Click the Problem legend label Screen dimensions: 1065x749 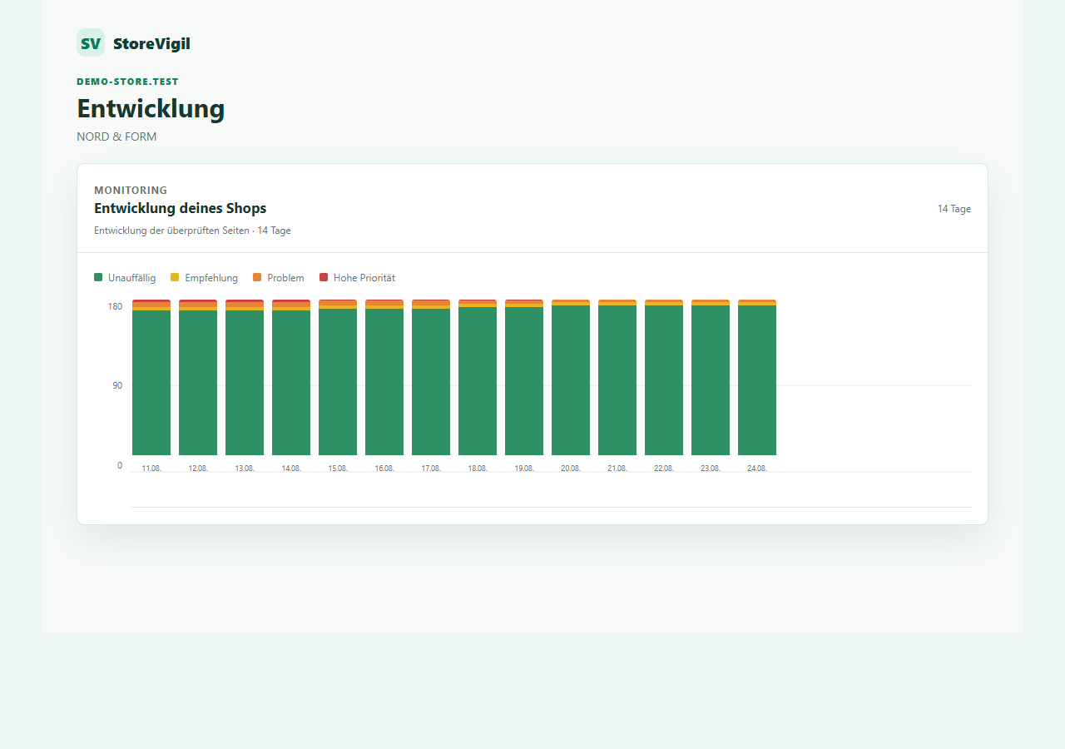(x=285, y=278)
